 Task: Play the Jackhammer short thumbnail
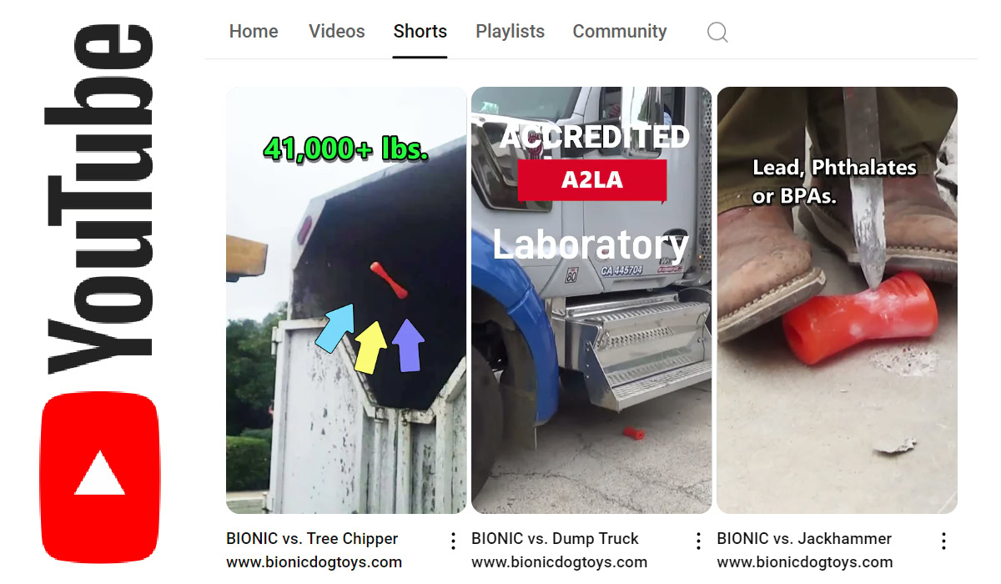(837, 300)
